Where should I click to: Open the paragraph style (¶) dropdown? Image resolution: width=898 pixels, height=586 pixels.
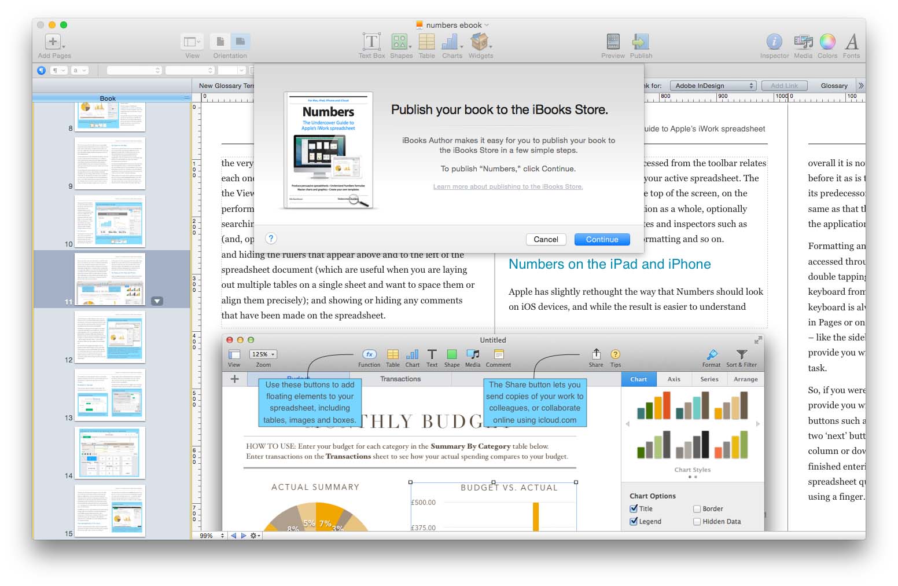58,70
